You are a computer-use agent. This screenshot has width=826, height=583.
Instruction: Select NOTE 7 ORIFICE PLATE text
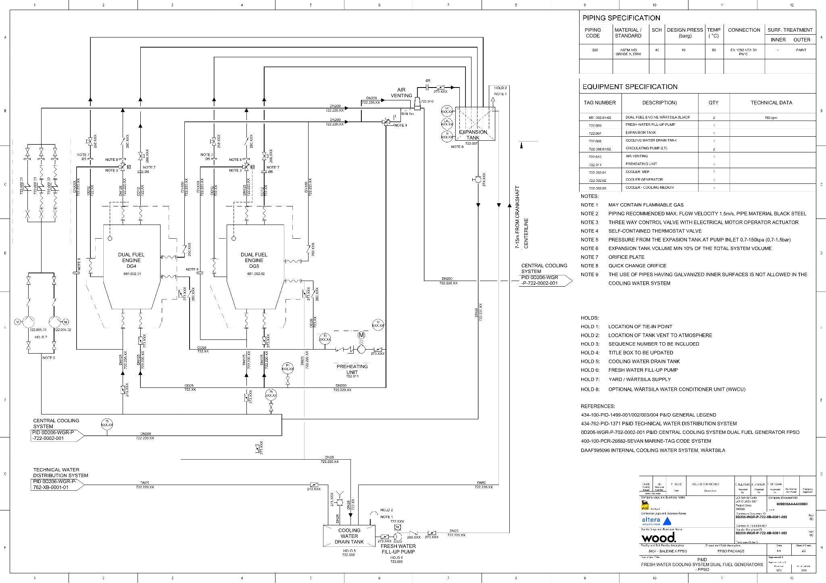pyautogui.click(x=613, y=257)
